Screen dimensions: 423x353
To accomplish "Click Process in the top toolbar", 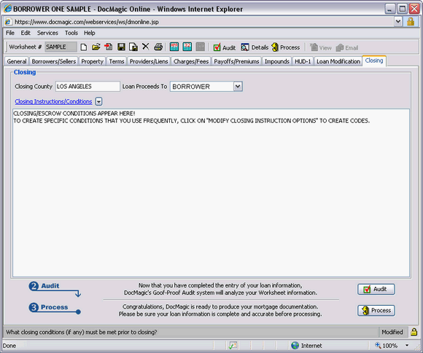I will pyautogui.click(x=286, y=47).
